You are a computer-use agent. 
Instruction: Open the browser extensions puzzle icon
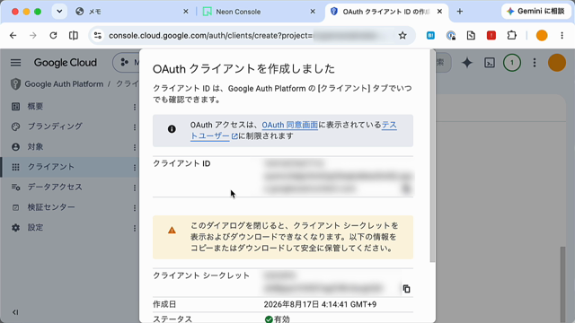coord(511,36)
